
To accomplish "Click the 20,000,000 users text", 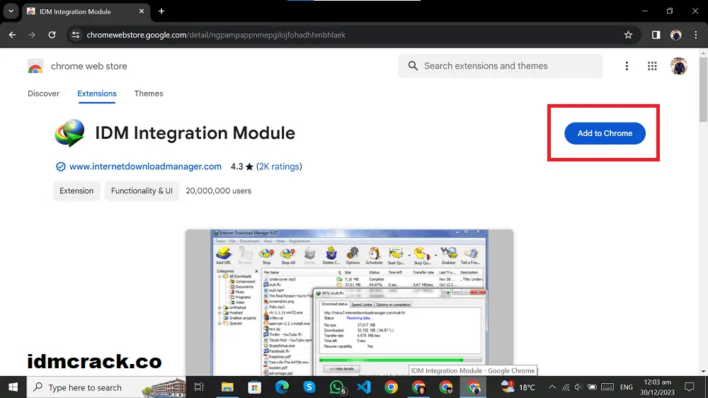I will coord(219,191).
